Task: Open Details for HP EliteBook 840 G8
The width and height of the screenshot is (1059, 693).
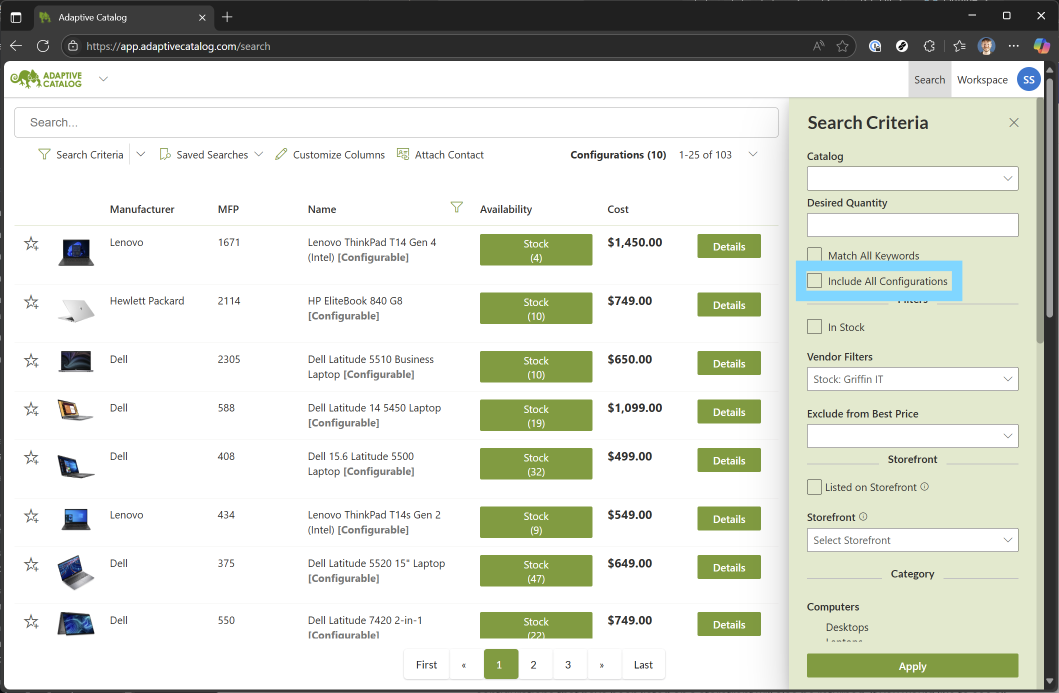Action: coord(729,304)
